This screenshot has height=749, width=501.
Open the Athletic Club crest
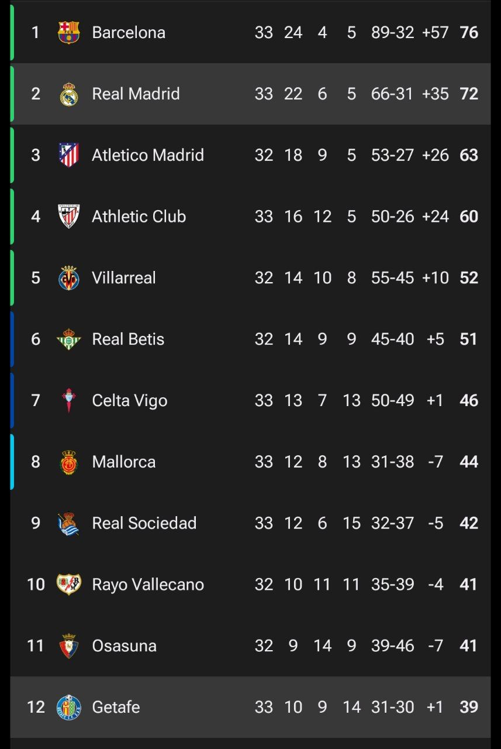click(69, 217)
